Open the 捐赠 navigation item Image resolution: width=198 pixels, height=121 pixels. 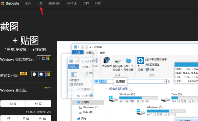98,4
